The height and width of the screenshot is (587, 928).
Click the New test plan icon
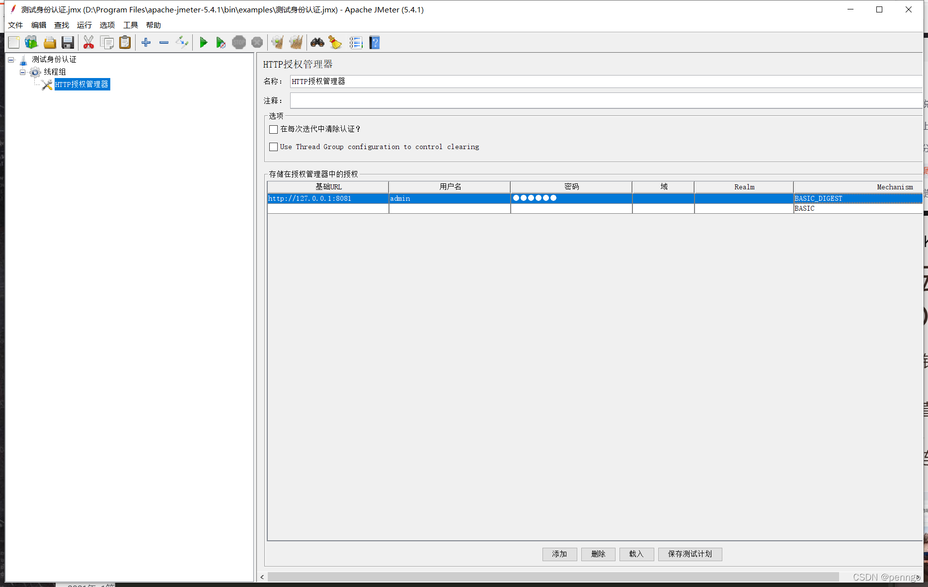pyautogui.click(x=14, y=43)
